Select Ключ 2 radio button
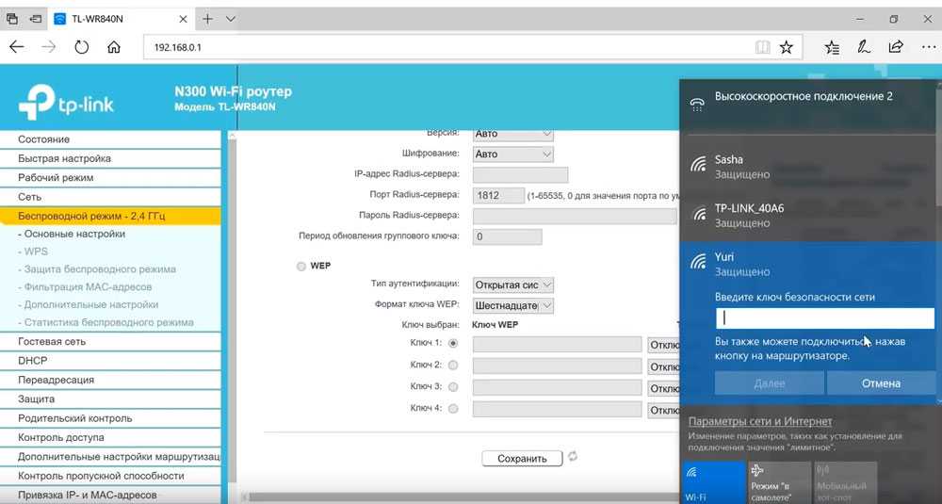 [x=453, y=366]
